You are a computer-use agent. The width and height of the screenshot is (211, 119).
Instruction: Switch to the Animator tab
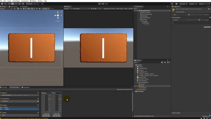tap(24, 7)
